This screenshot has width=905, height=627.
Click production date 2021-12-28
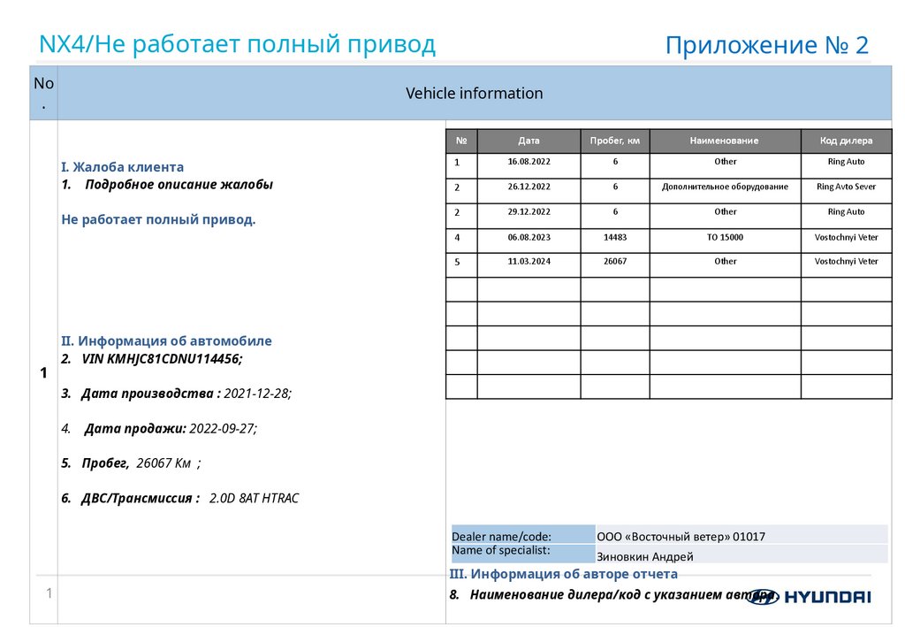point(257,394)
